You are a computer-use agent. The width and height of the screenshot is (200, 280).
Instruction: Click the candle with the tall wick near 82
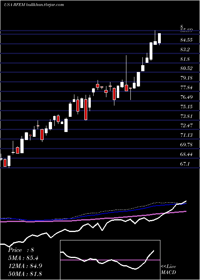coord(126,88)
